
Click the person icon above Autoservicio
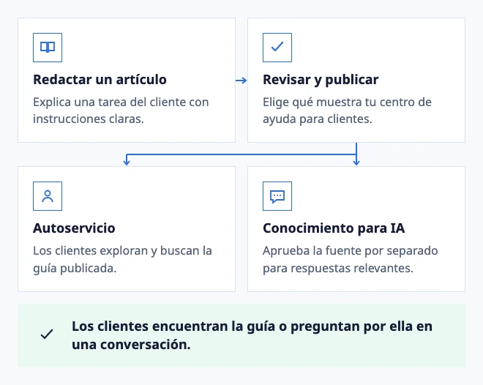48,196
